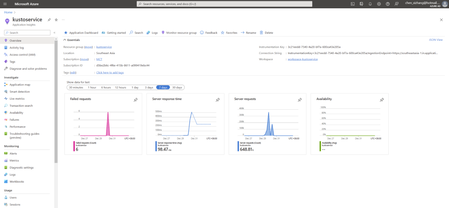
Task: Pin the Server response time chart
Action: pos(217,100)
